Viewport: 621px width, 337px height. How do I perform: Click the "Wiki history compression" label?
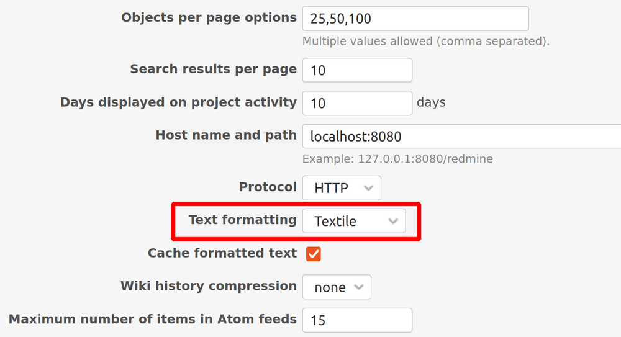[x=208, y=286]
